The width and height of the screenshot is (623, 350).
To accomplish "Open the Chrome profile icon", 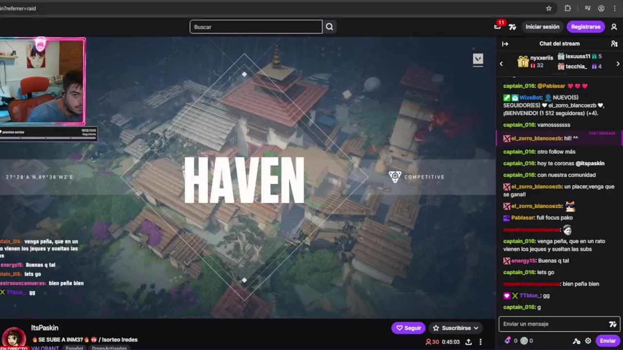I will [602, 8].
